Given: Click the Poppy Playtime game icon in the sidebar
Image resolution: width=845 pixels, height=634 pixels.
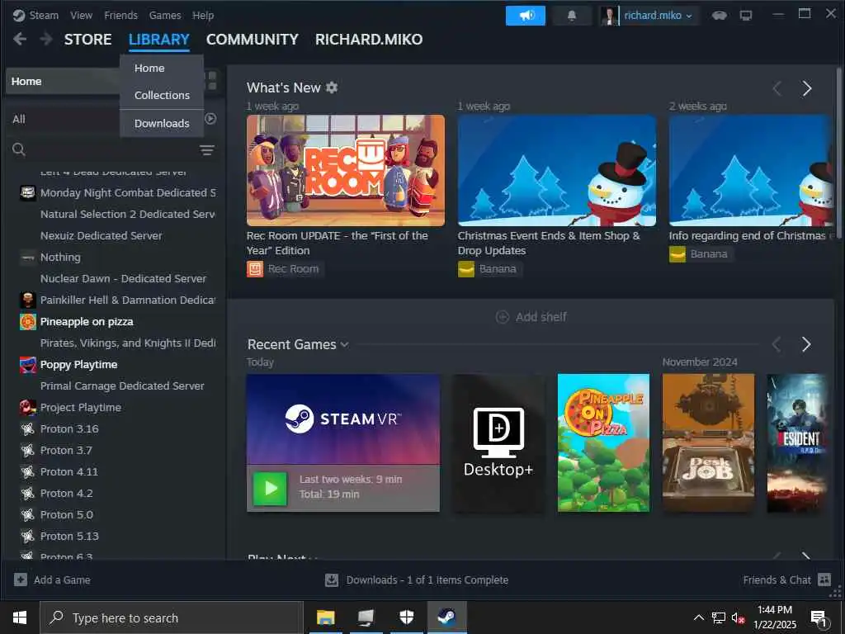Looking at the screenshot, I should pos(27,364).
